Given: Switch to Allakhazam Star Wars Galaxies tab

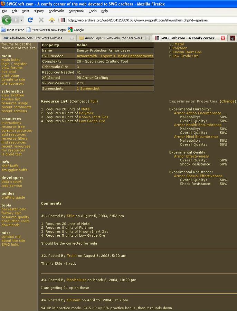Looking at the screenshot, I should 36,38.
